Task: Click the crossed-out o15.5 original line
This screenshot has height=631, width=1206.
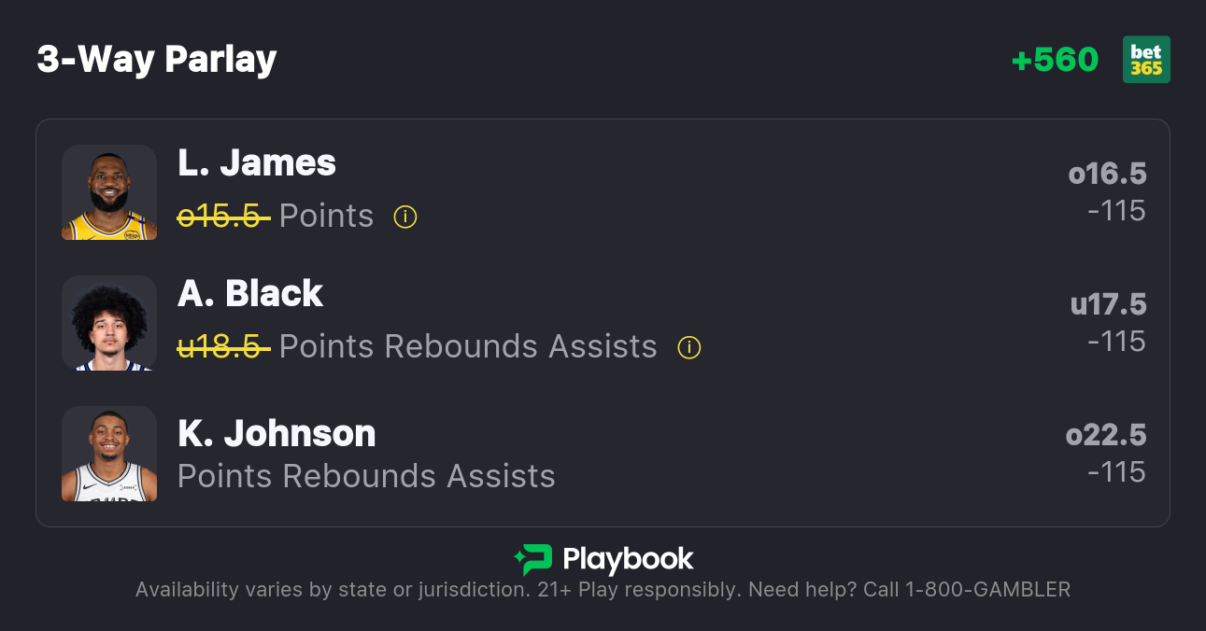Action: coord(223,216)
